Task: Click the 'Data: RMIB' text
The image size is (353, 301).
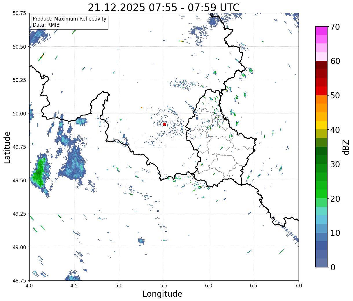Action: pyautogui.click(x=46, y=25)
